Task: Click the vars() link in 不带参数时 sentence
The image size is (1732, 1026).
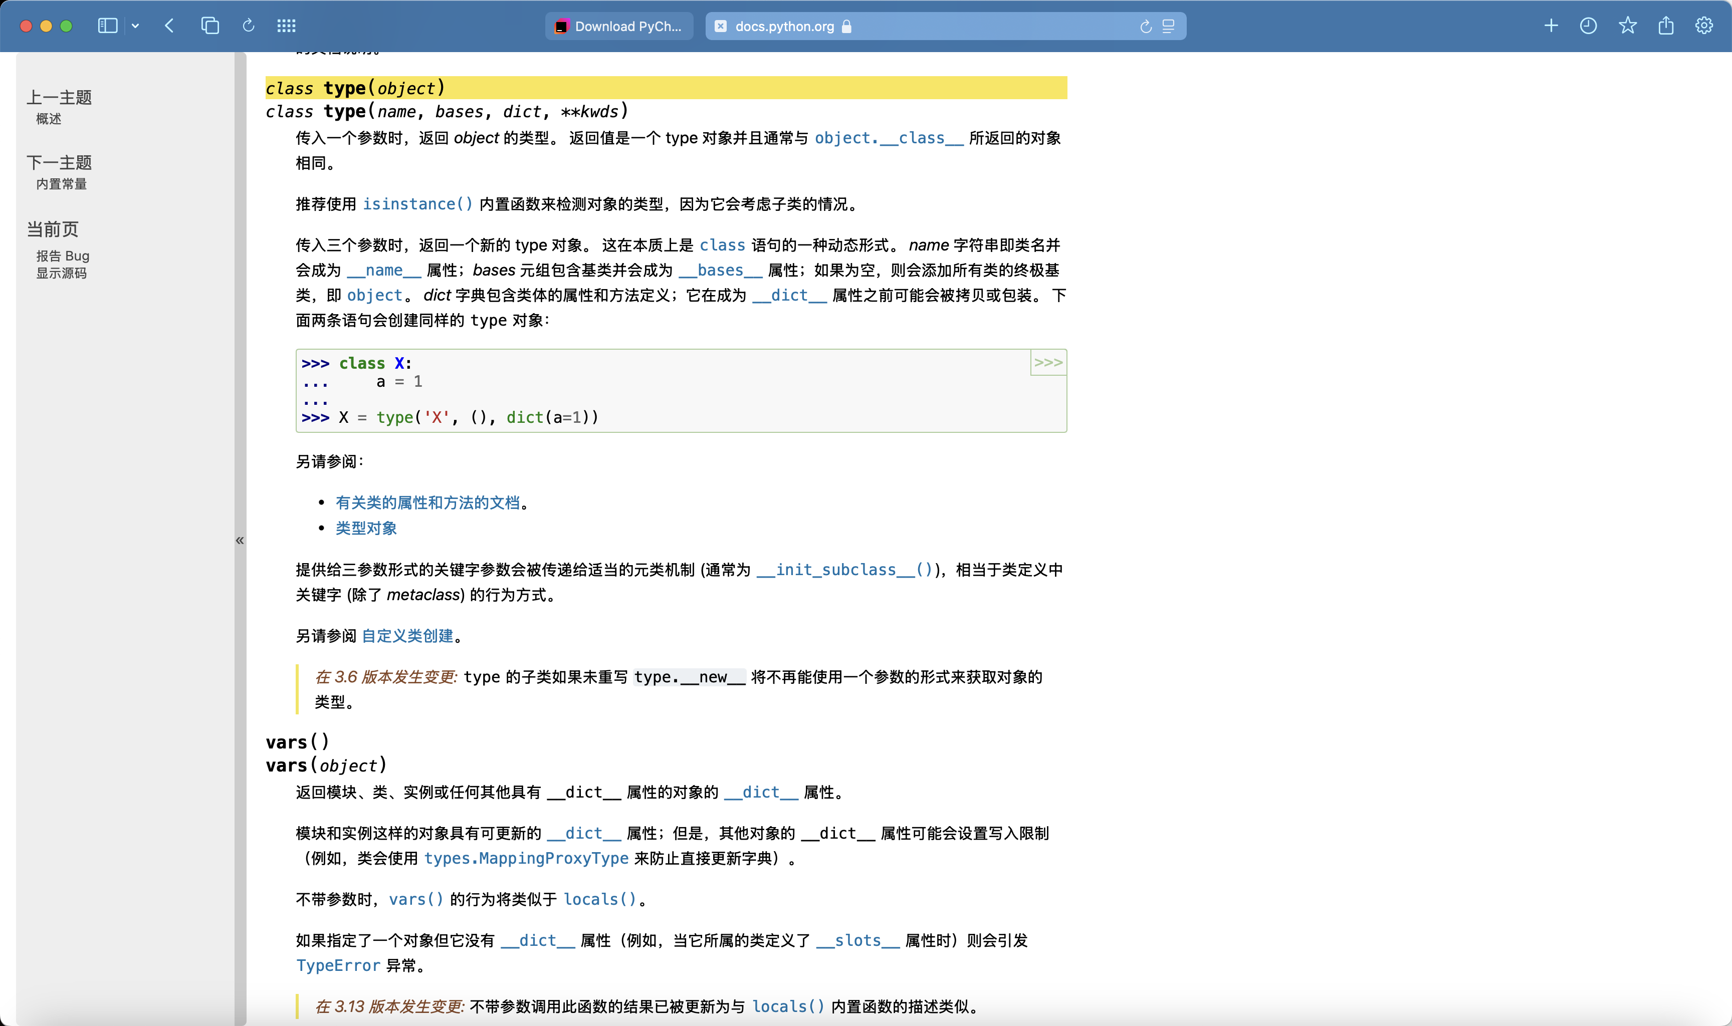Action: (415, 899)
